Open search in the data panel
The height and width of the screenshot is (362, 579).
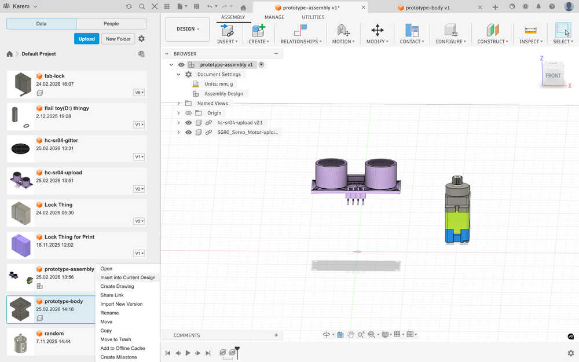(x=142, y=6)
